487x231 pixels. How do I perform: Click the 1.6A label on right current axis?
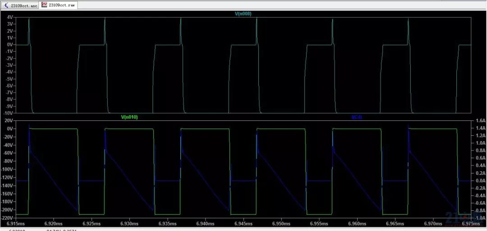(480, 120)
